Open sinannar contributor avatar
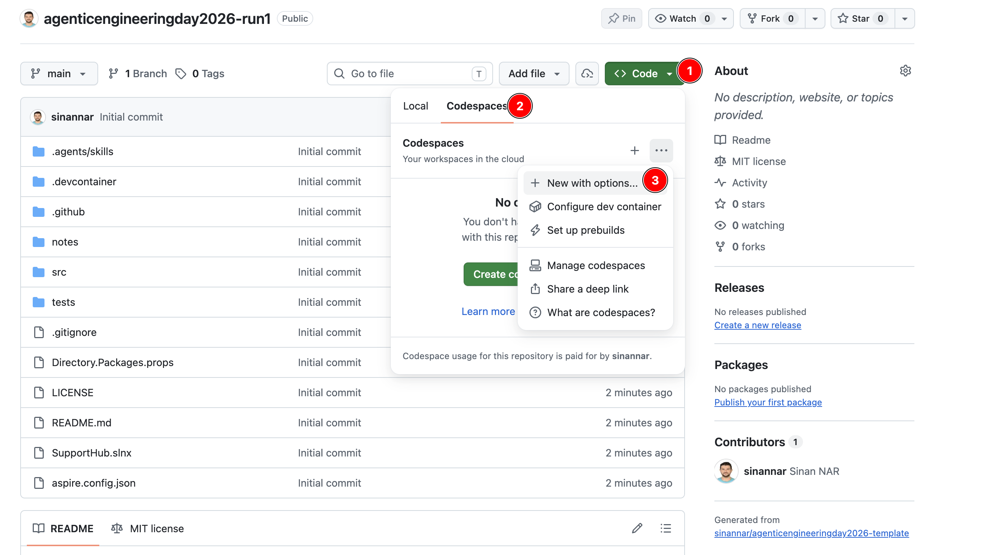The width and height of the screenshot is (1003, 555). coord(726,471)
